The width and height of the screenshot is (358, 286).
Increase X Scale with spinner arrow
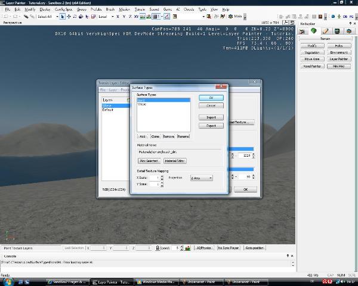[162, 176]
